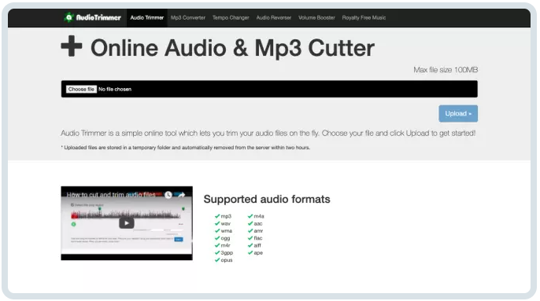Click the 'flac' format entry
Viewport: 540px width, 301px height.
[255, 238]
